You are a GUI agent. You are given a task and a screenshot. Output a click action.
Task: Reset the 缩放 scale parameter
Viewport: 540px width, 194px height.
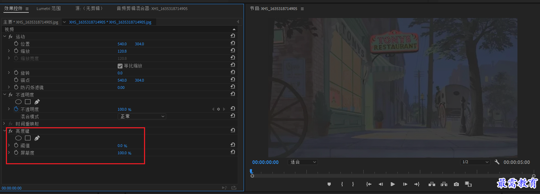click(x=233, y=50)
